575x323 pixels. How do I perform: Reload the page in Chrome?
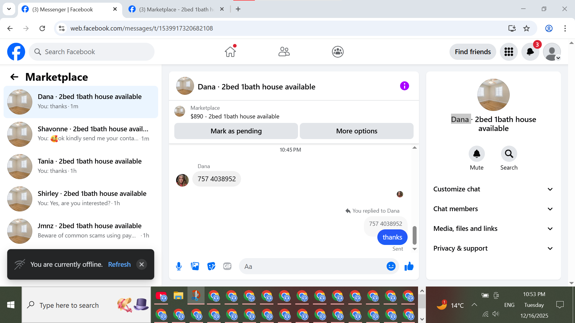(42, 28)
